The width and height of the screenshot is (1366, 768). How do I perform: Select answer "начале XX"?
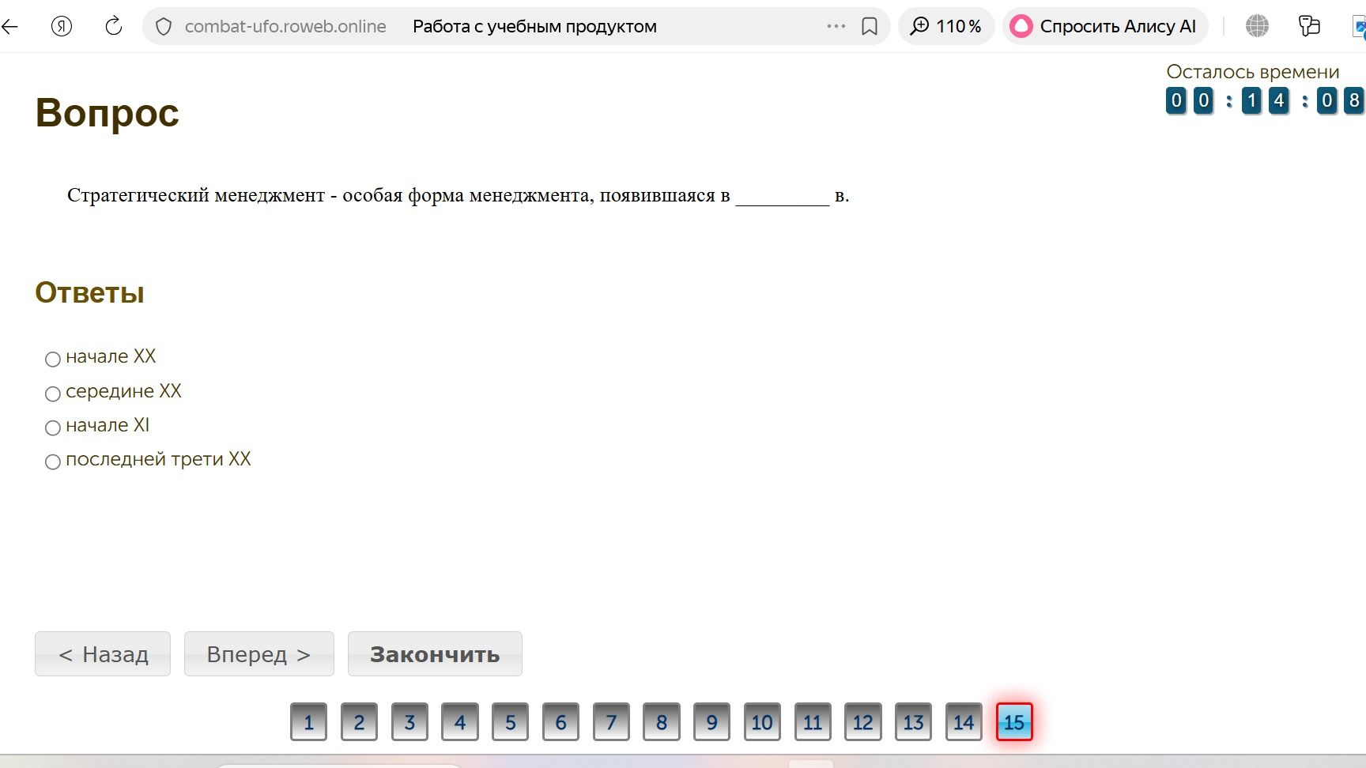click(53, 360)
